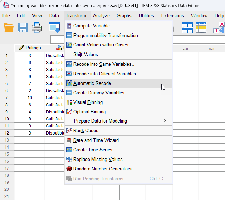Screen dimensions: 225x200
Task: Open the Help menu
Action: tap(219, 15)
